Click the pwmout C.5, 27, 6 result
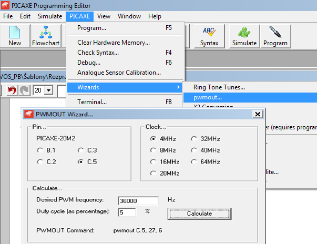Viewport: 317px width, 244px height. click(138, 230)
